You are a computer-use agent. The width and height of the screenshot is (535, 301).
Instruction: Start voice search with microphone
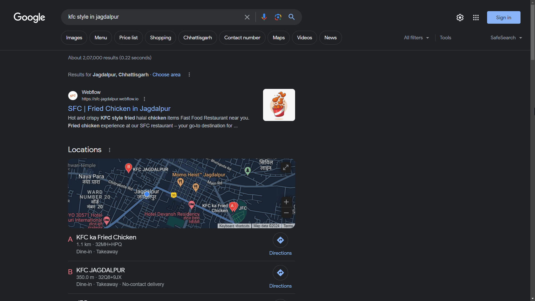(x=264, y=17)
